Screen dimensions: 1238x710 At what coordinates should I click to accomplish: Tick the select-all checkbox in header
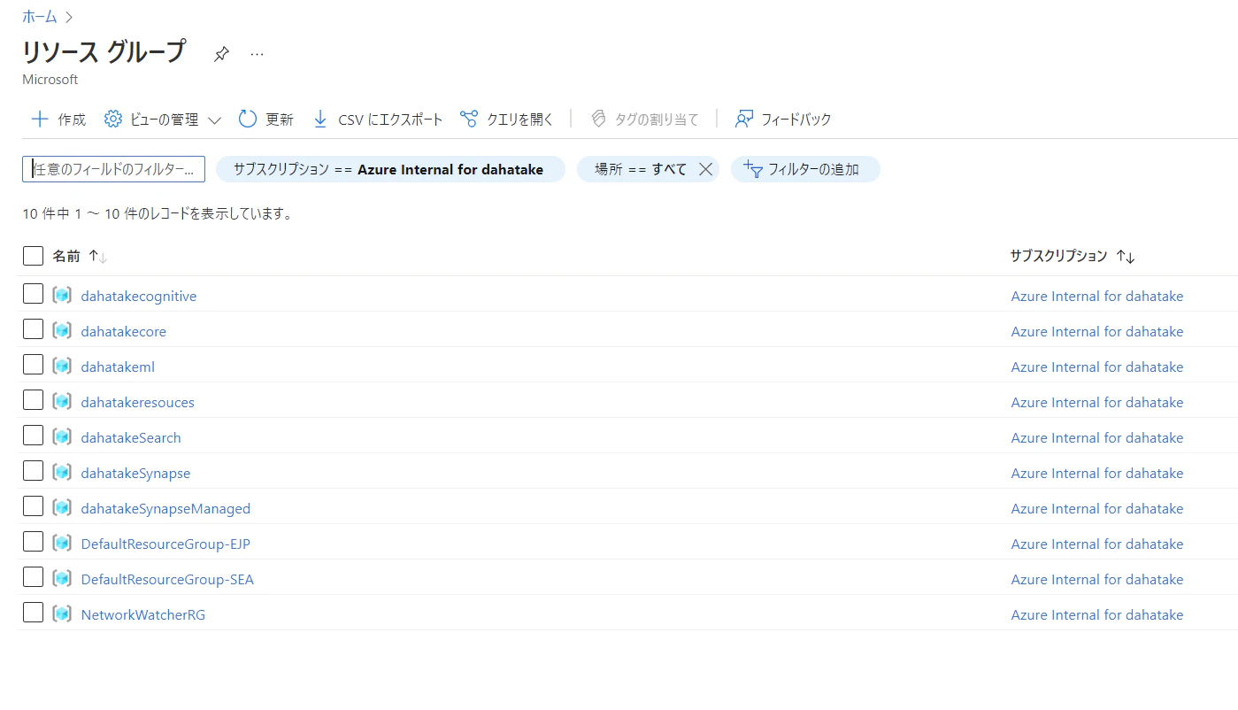[x=33, y=256]
